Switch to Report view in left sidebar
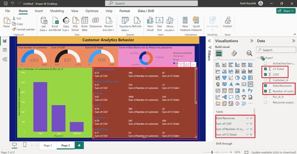 tap(5, 41)
